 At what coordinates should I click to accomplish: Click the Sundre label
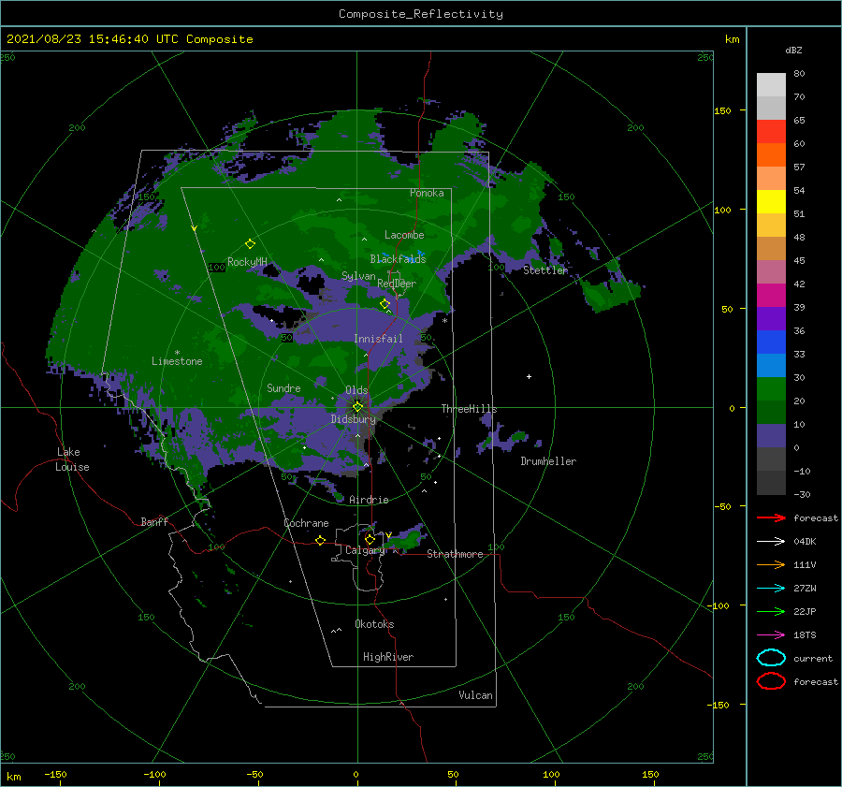[x=284, y=387]
